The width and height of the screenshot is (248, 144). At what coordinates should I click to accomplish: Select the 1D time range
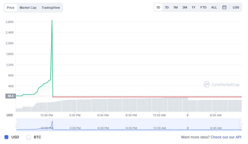(158, 7)
